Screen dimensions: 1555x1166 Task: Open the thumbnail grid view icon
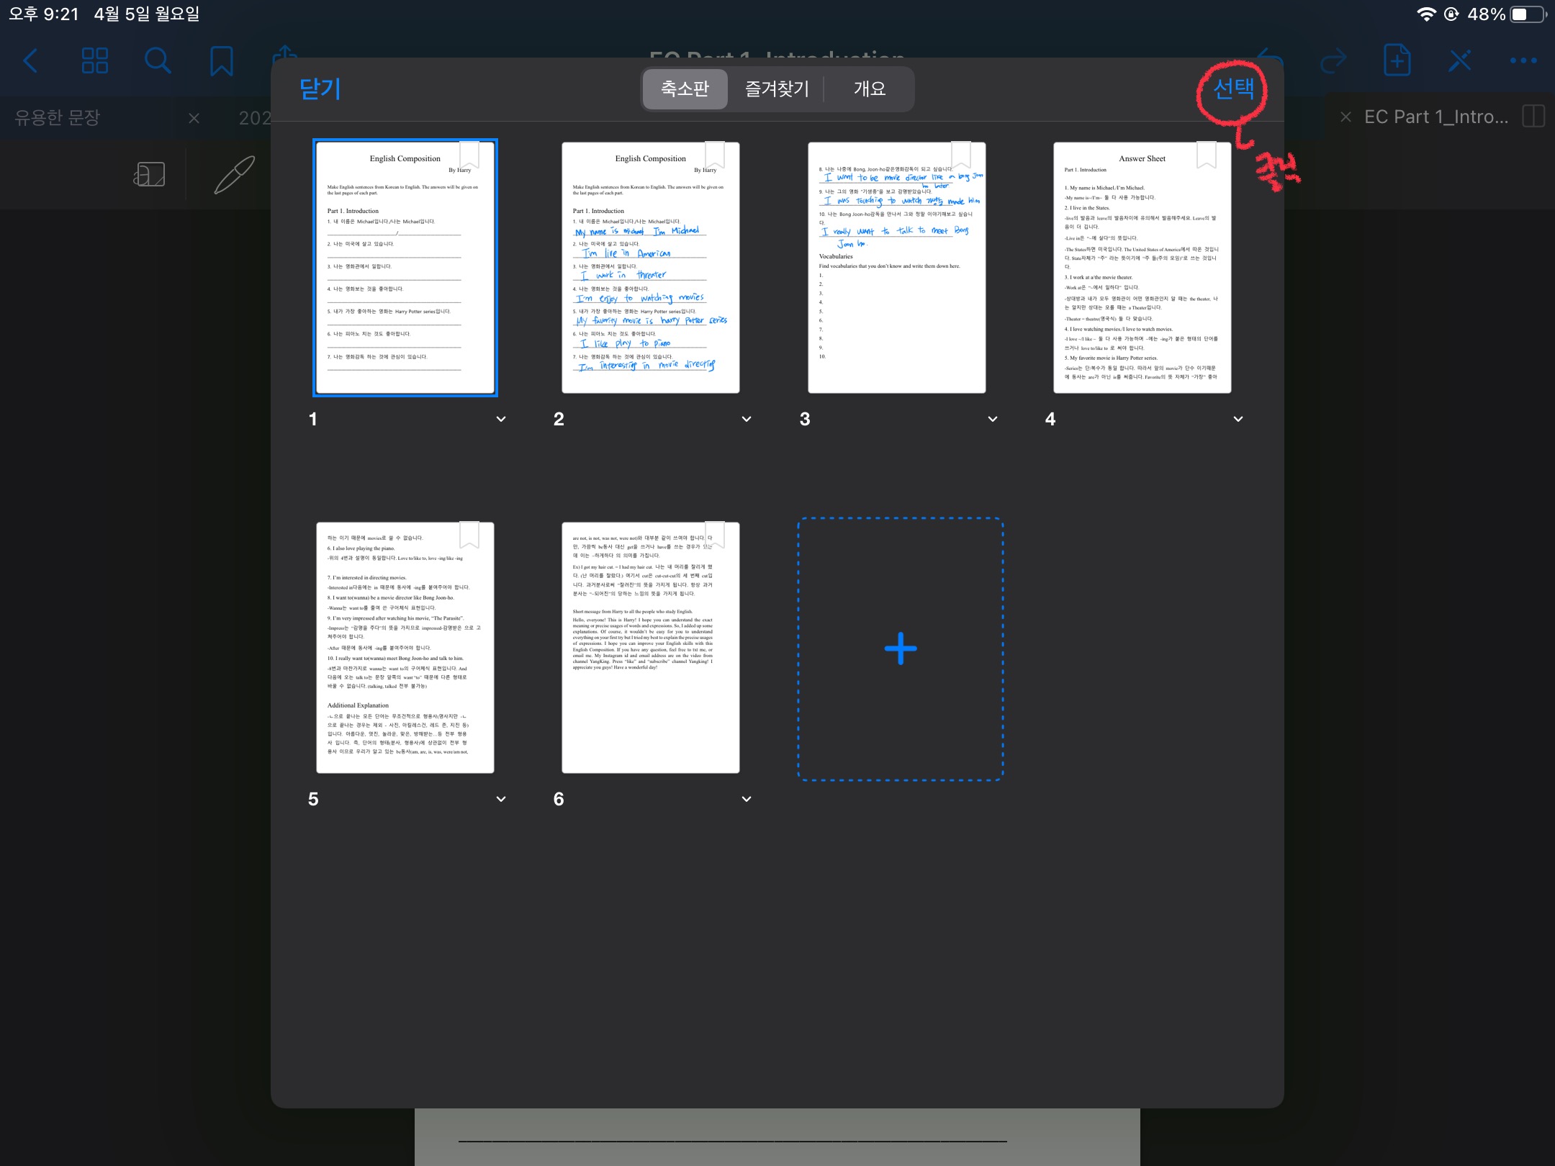click(94, 60)
